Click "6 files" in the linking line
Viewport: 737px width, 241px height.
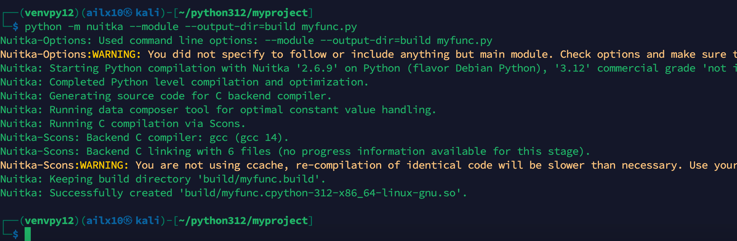249,151
